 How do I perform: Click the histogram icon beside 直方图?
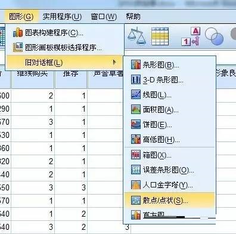tap(136, 215)
